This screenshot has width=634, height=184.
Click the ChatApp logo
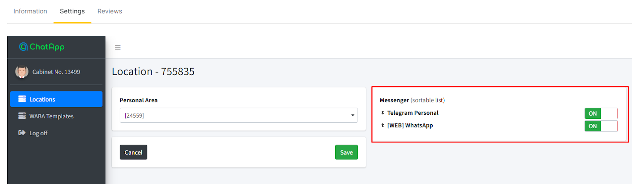click(x=42, y=47)
